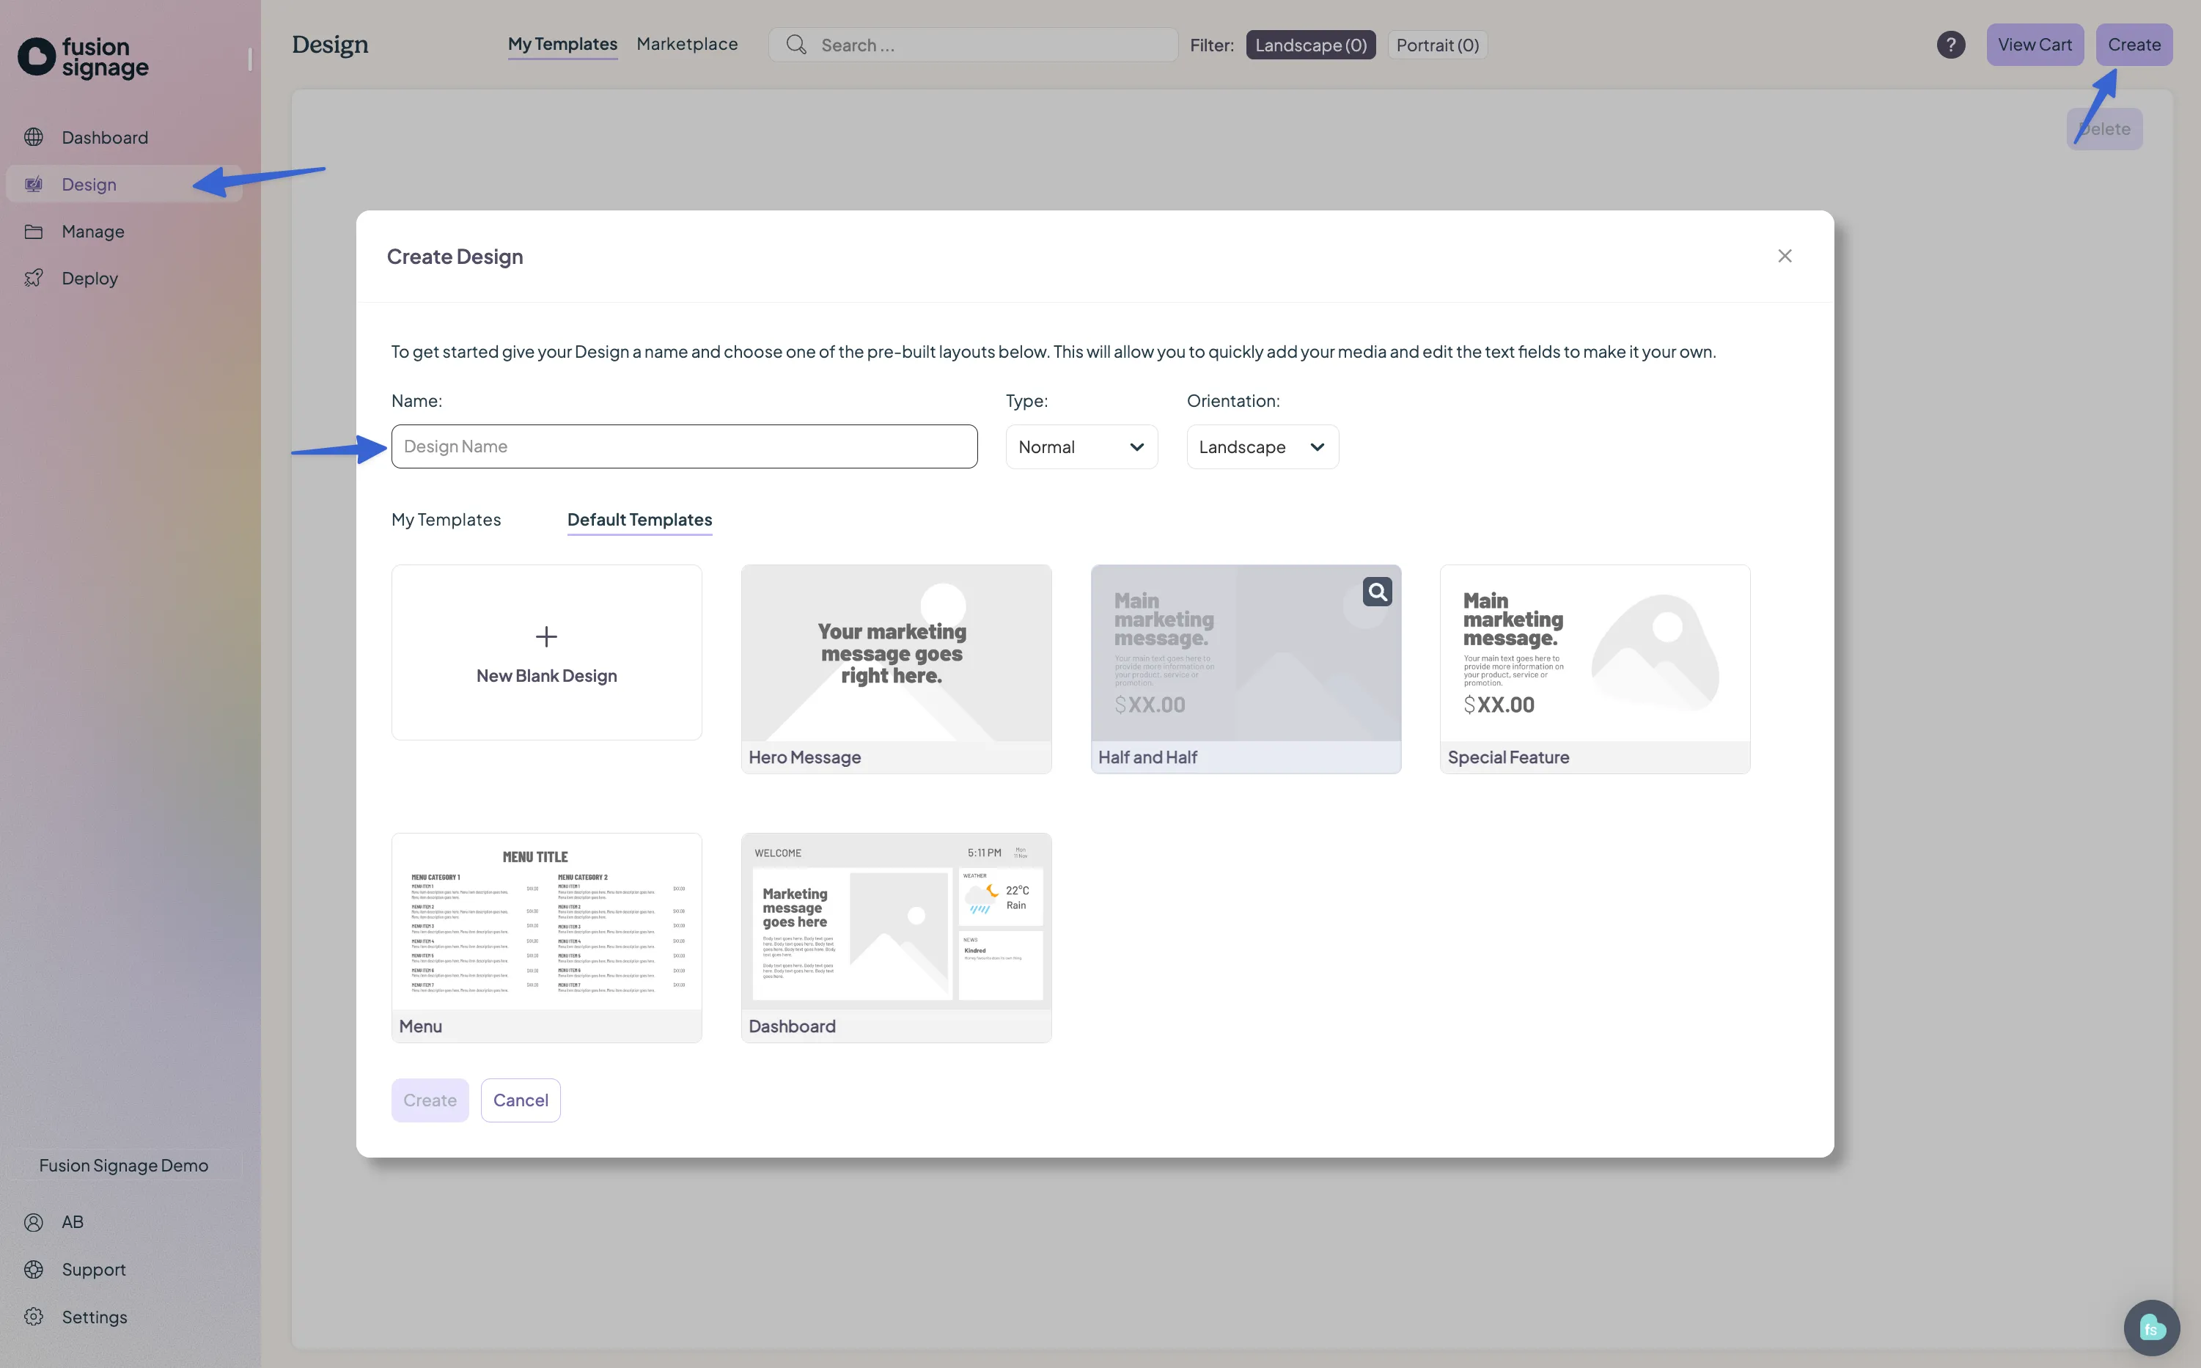The image size is (2201, 1368).
Task: Open the chat widget bubble
Action: [2151, 1328]
